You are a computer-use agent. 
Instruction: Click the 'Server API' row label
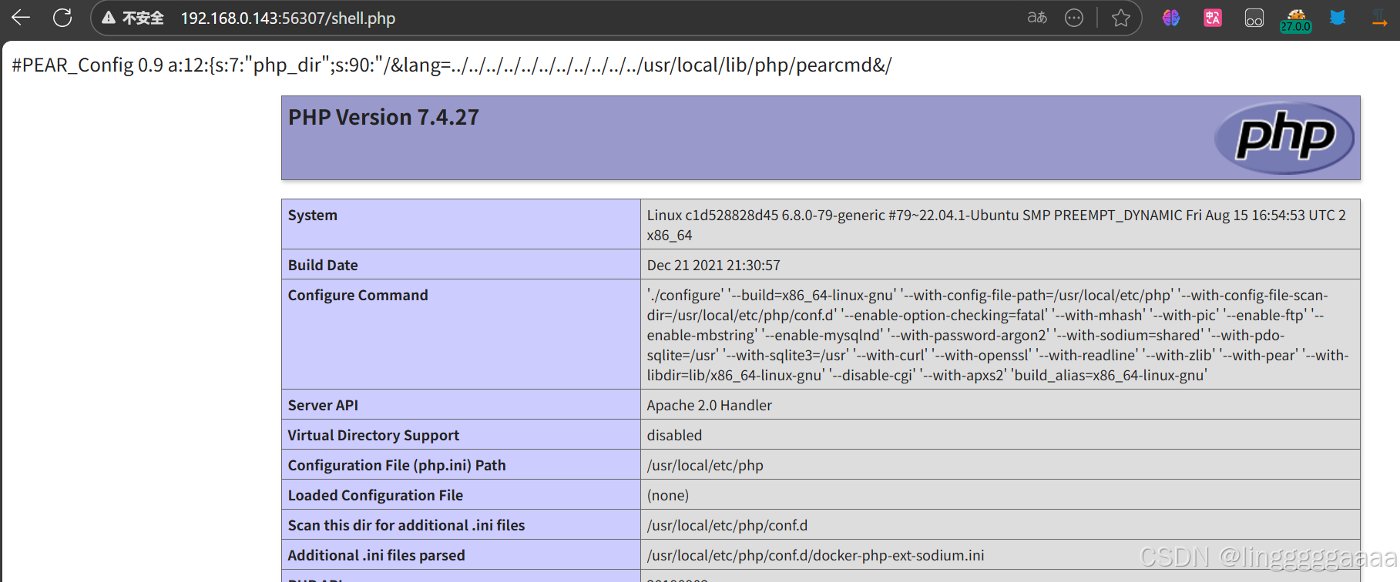pos(323,405)
